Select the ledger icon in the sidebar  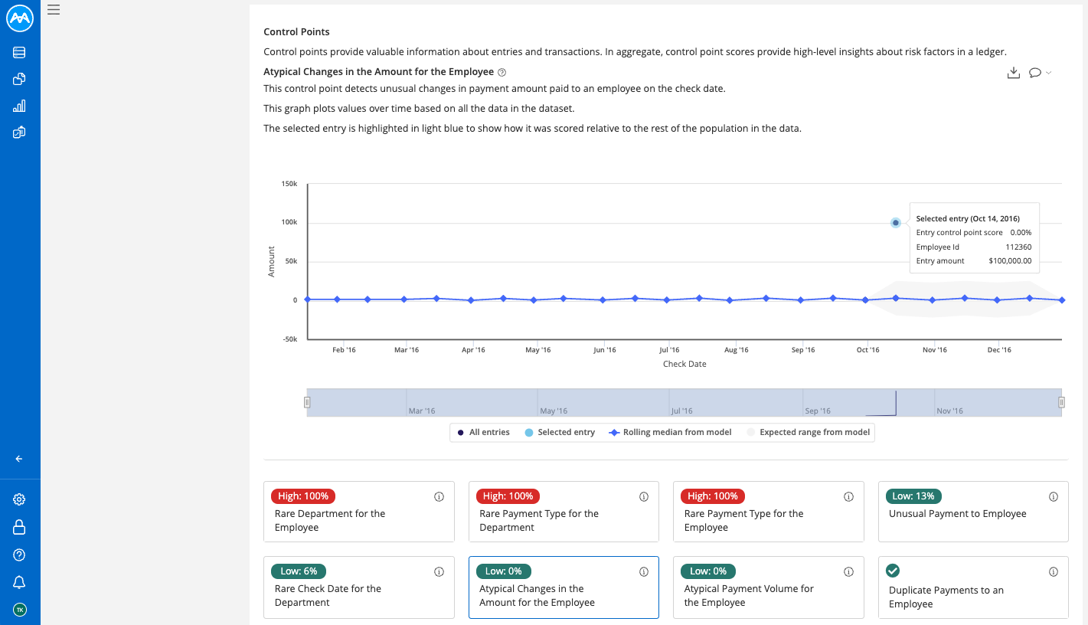[x=19, y=52]
